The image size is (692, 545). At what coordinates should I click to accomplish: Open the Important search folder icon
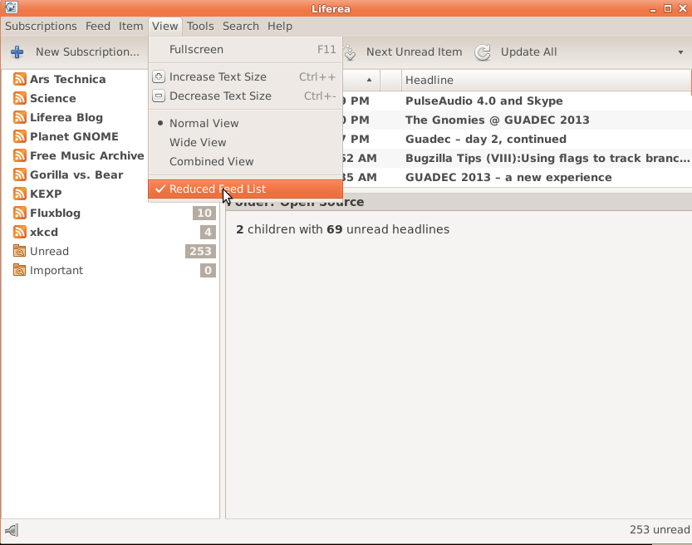[20, 271]
